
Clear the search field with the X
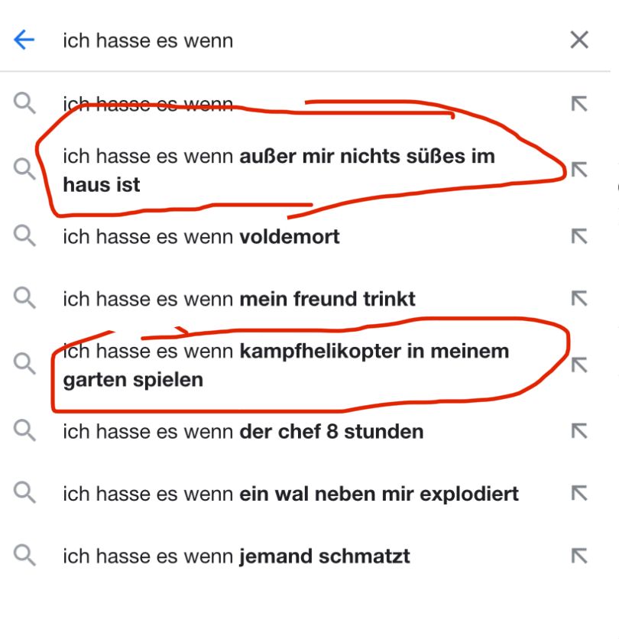click(579, 41)
